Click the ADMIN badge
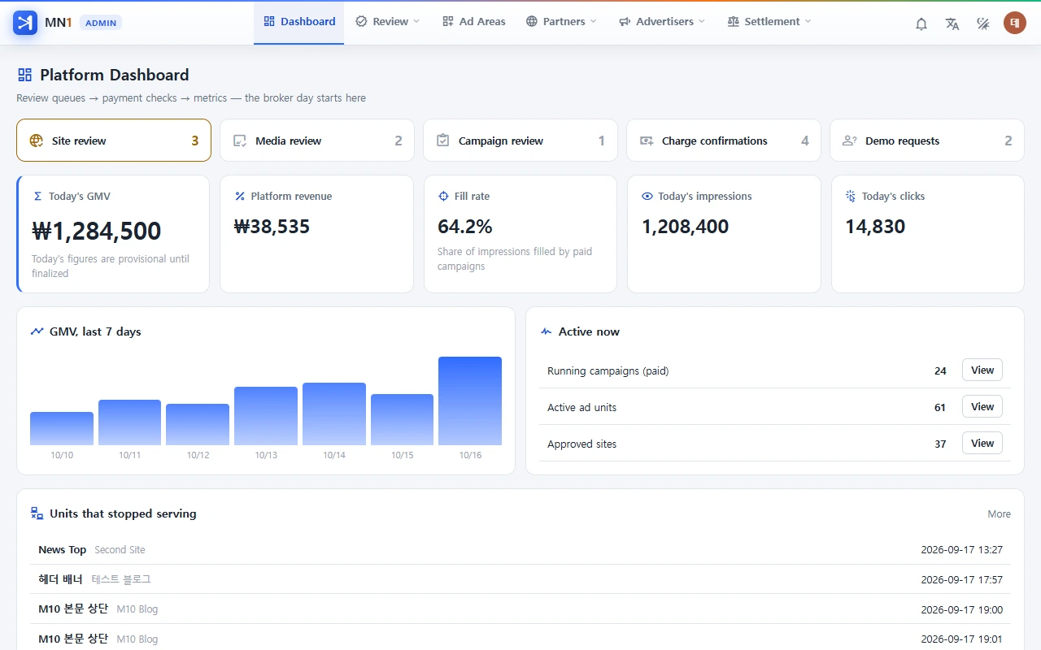Viewport: 1041px width, 650px height. [x=101, y=23]
